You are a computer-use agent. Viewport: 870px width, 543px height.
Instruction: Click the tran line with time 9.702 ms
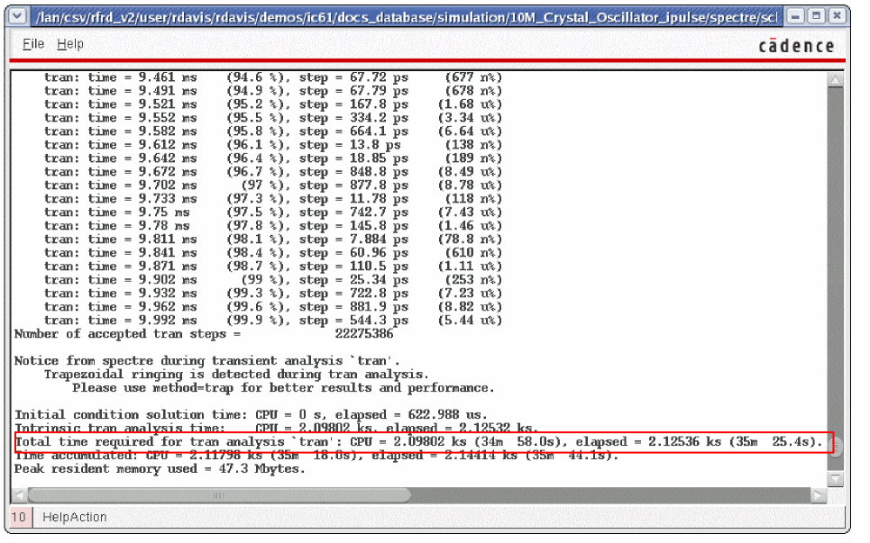[273, 186]
